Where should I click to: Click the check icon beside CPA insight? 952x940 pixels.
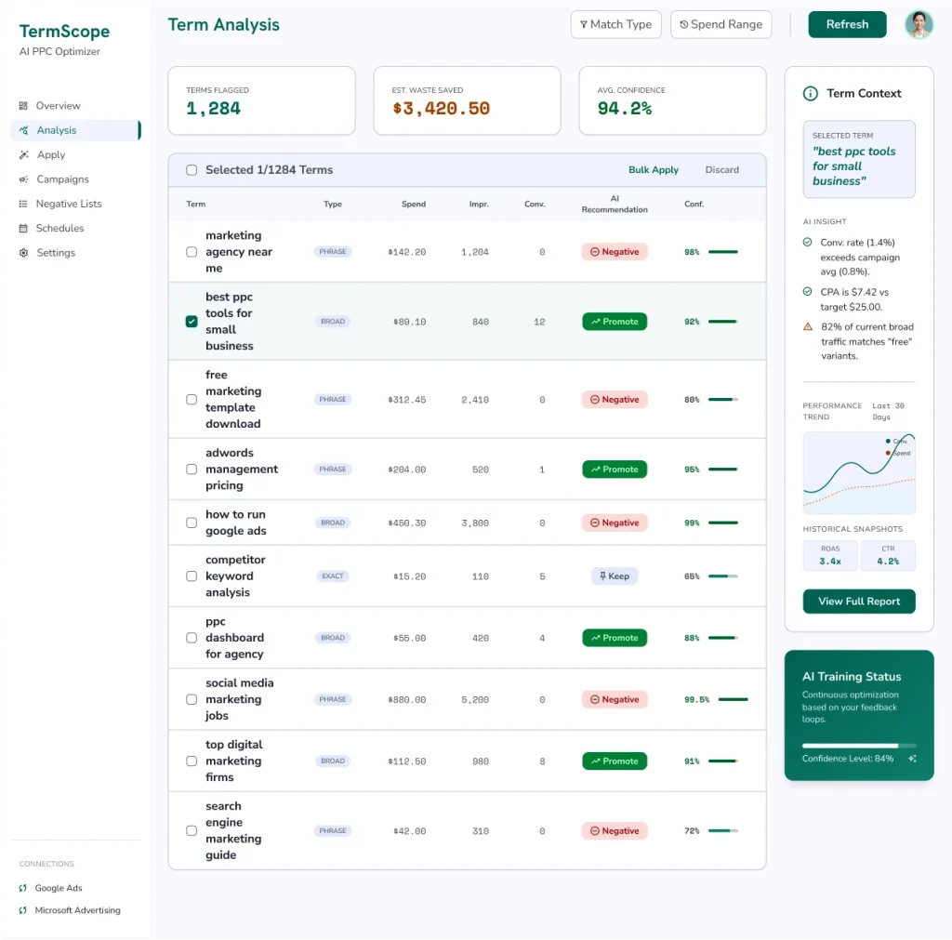tap(808, 291)
